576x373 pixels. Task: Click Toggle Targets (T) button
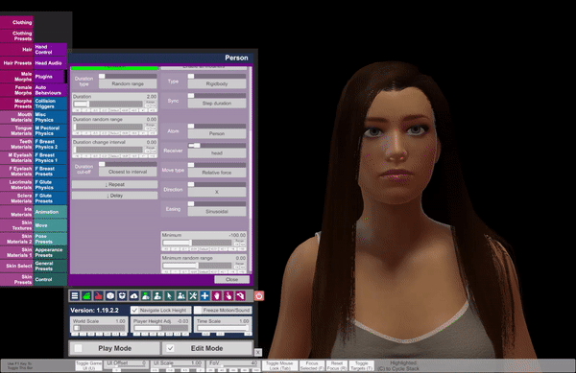tap(361, 365)
